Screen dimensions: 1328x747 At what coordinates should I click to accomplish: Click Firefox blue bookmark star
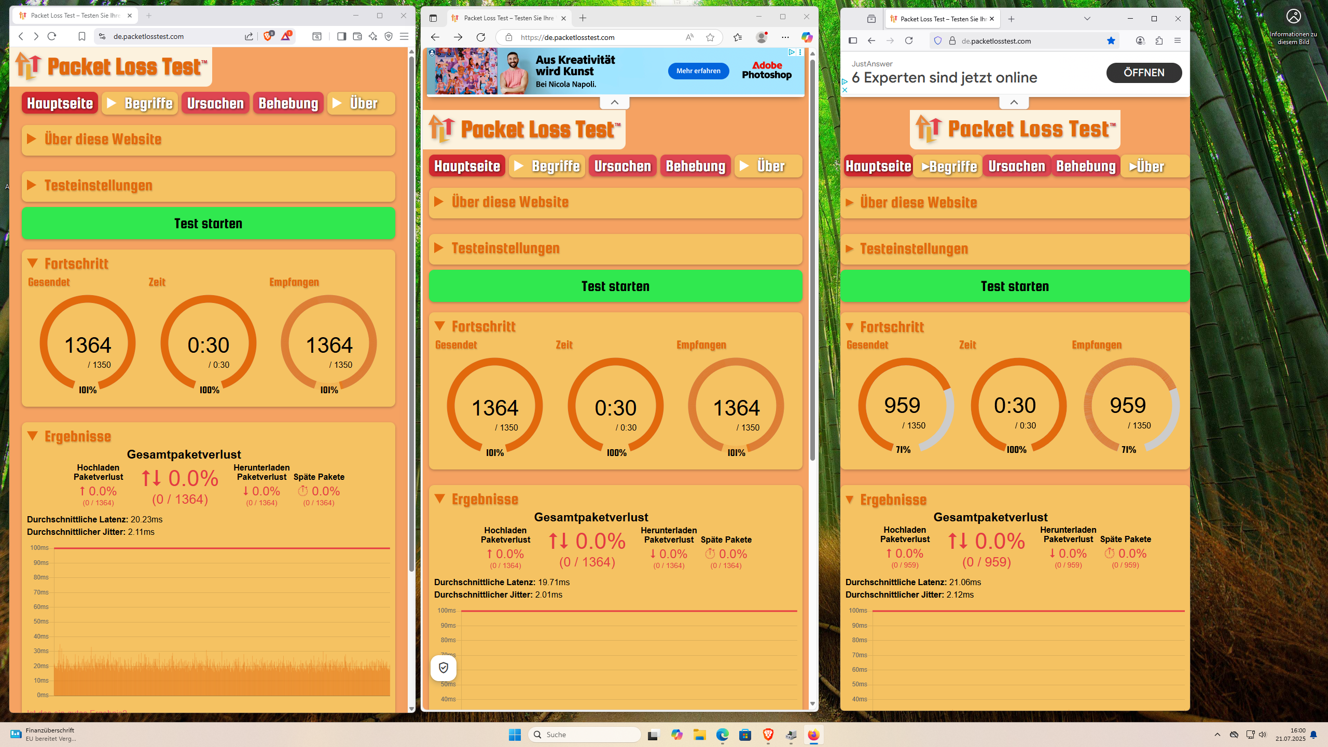tap(1111, 41)
